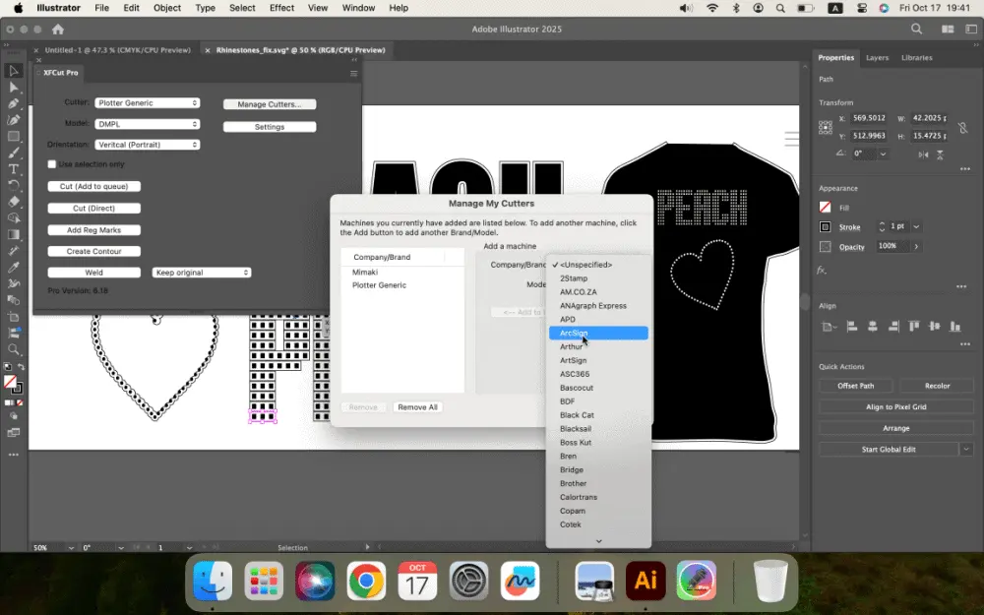Open Align To dropdown in Align section
Image resolution: width=984 pixels, height=615 pixels.
[830, 327]
